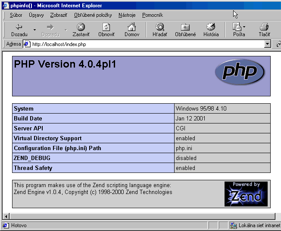Click the Lokálna sieť intranet zone icon
Screen dimensions: 281x231
pos(233,225)
